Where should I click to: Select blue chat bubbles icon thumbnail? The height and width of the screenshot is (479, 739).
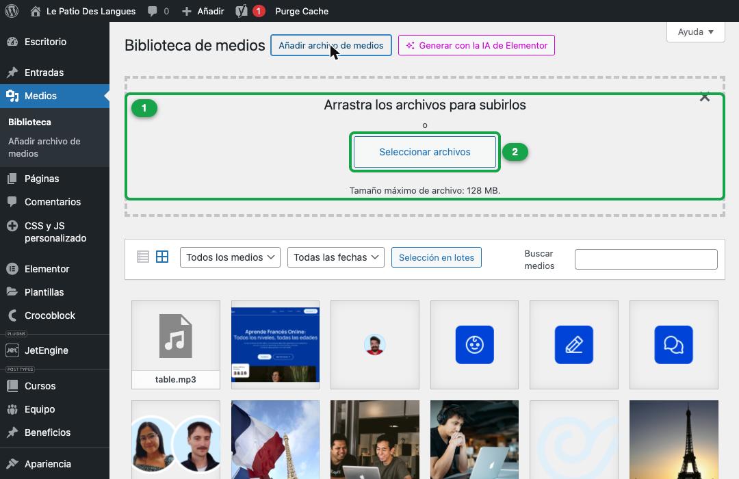[674, 345]
